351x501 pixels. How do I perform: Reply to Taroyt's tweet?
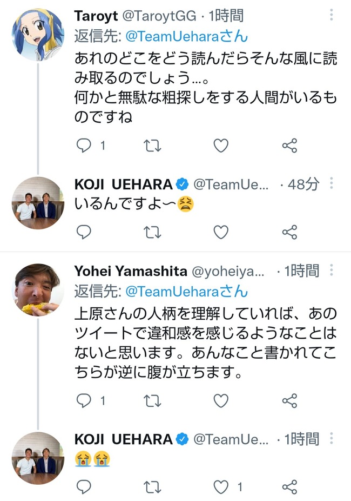[83, 146]
